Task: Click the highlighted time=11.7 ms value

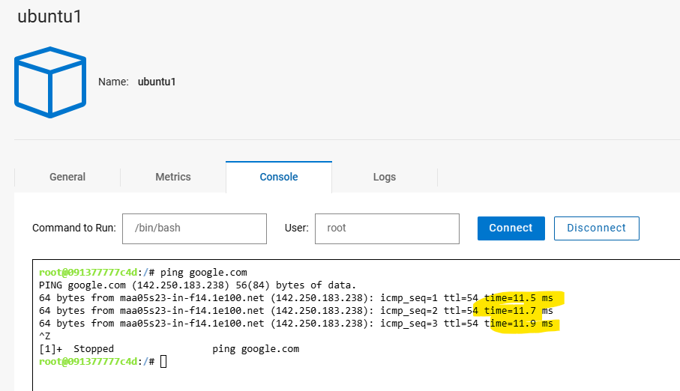Action: (520, 311)
